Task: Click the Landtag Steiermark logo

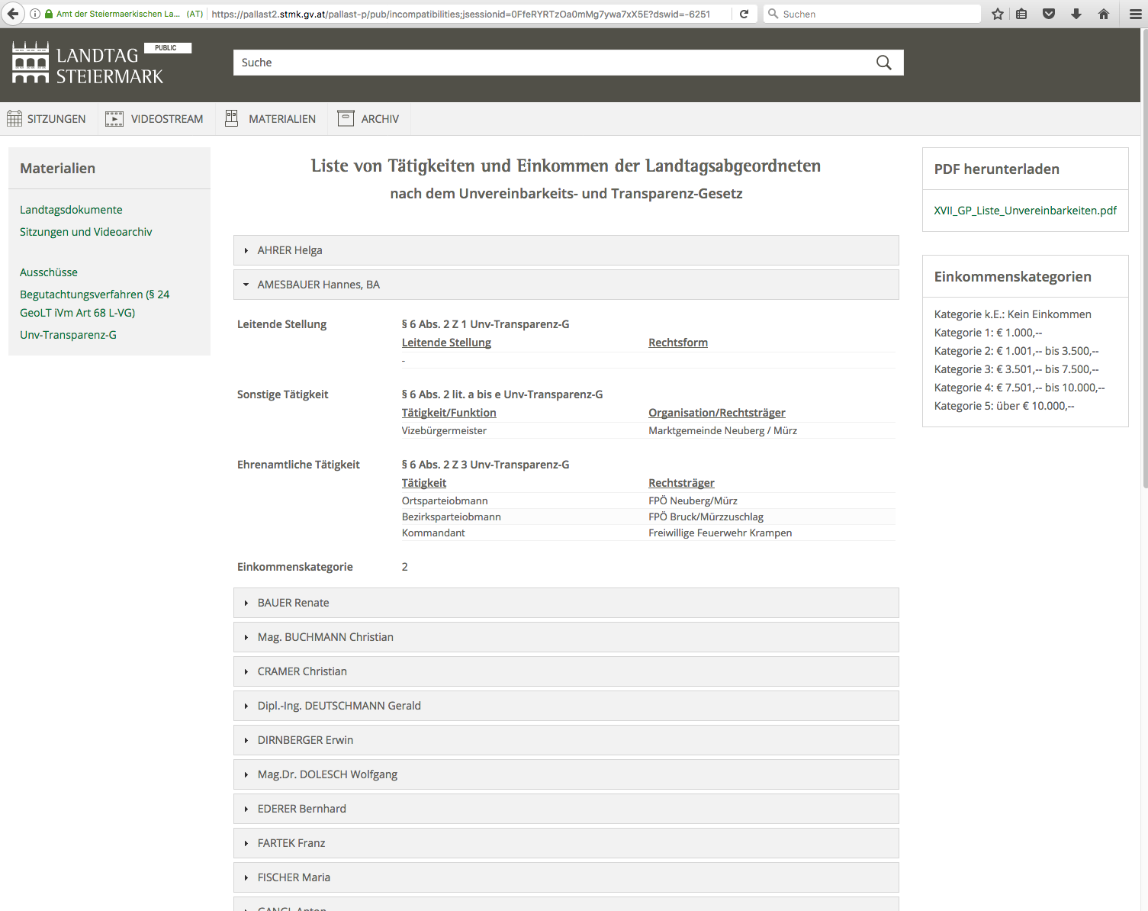Action: click(88, 63)
